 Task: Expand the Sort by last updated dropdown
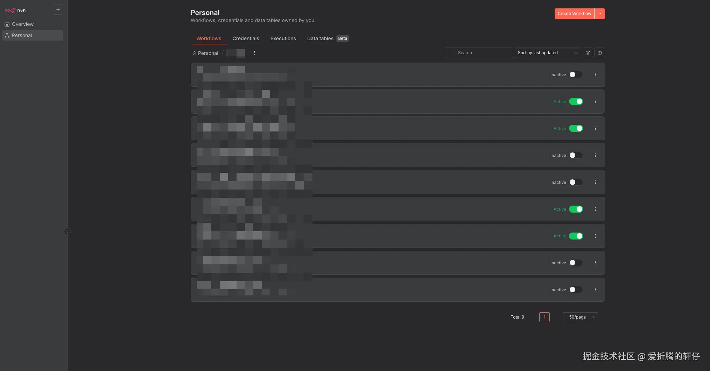click(x=548, y=53)
